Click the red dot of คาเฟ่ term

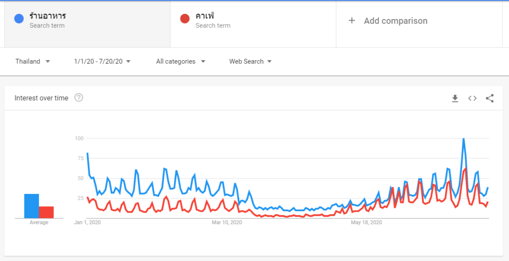[185, 19]
